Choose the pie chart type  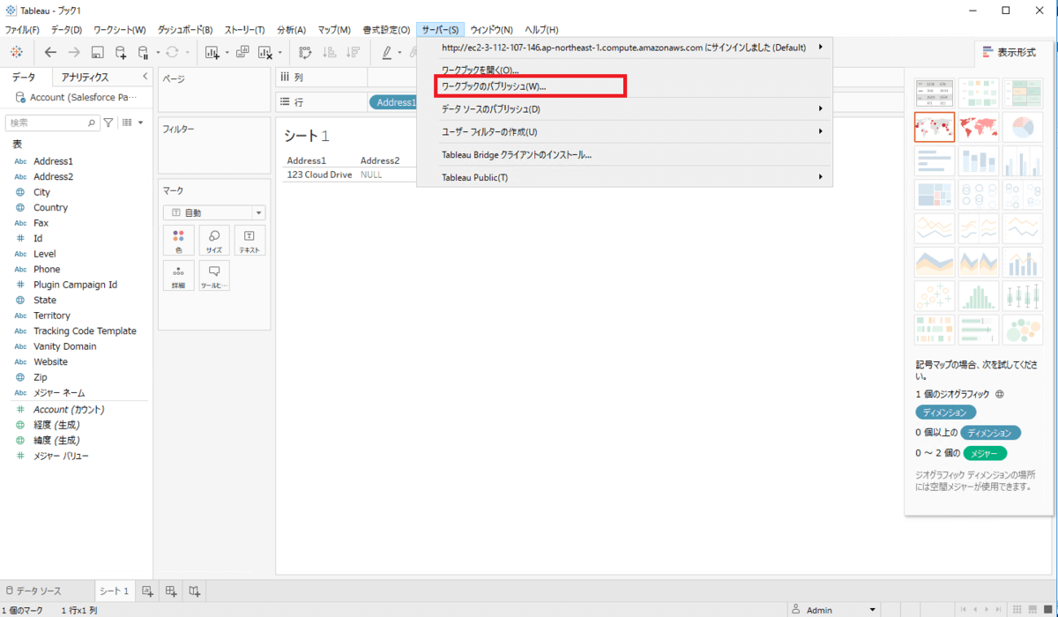pyautogui.click(x=1023, y=127)
